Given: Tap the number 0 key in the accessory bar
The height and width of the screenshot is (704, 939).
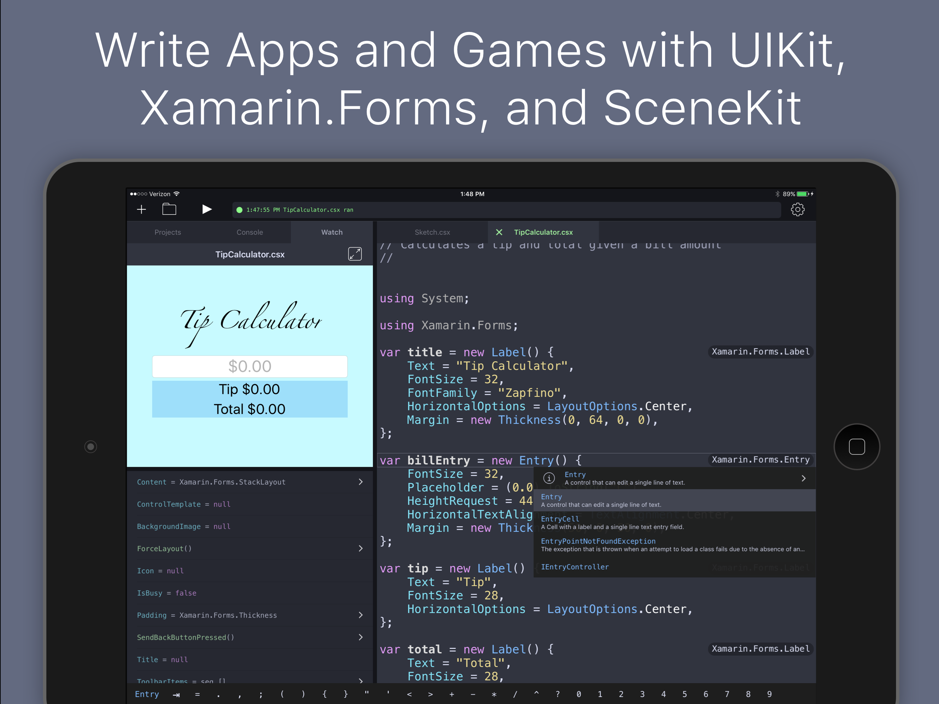Looking at the screenshot, I should (579, 695).
